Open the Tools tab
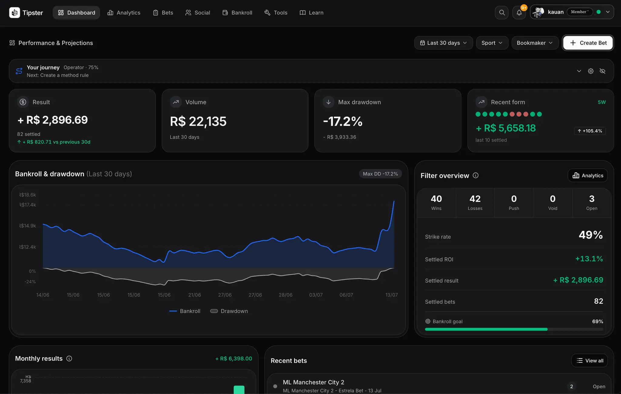Viewport: 621px width, 394px height. point(276,13)
